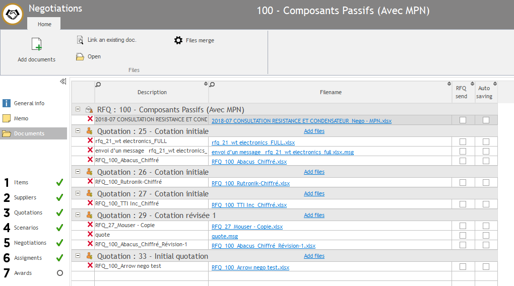This screenshot has width=514, height=286.
Task: Click Add files for Quotation : 33
Action: tap(314, 256)
